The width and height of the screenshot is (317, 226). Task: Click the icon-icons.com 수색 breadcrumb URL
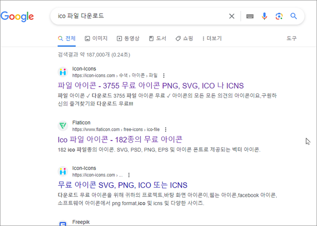(x=115, y=76)
